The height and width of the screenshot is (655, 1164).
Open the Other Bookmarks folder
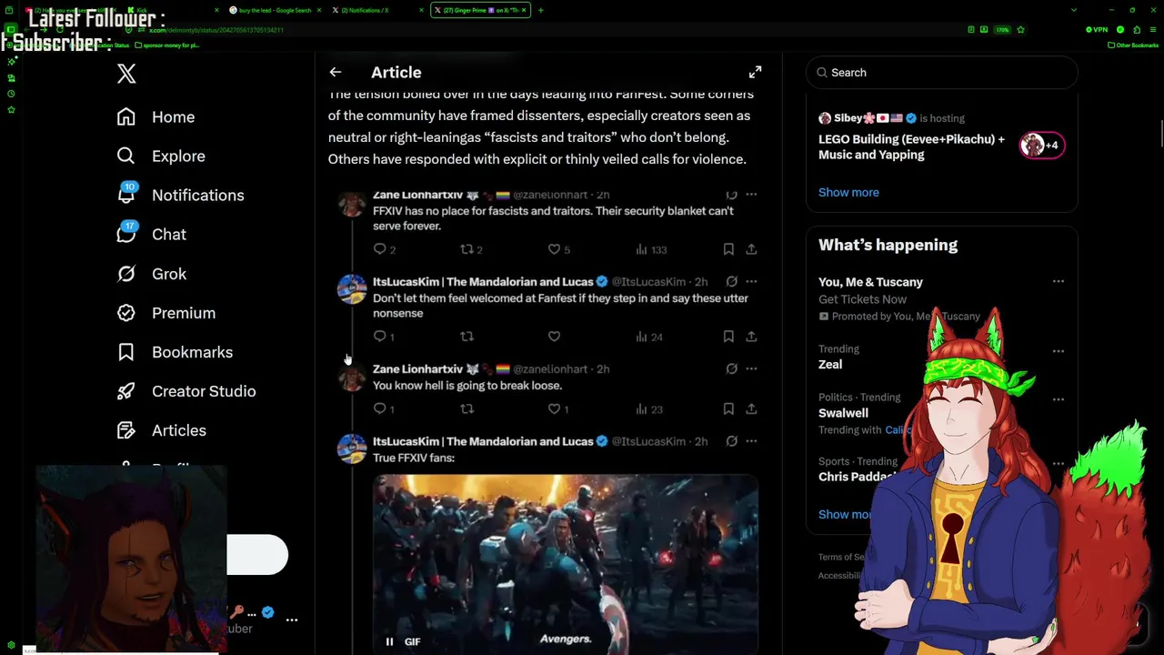click(x=1133, y=45)
